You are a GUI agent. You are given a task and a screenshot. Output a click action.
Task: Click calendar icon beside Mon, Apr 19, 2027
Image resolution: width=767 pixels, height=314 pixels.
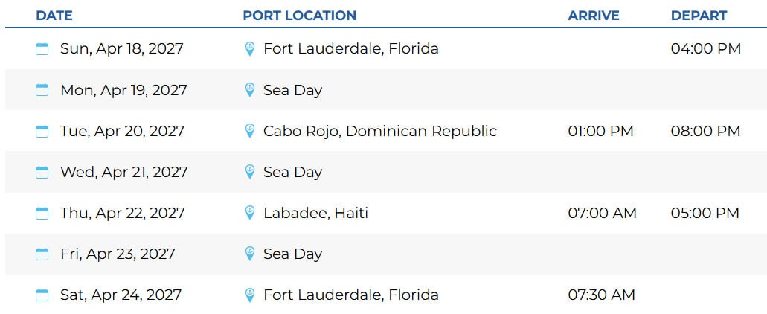point(42,90)
